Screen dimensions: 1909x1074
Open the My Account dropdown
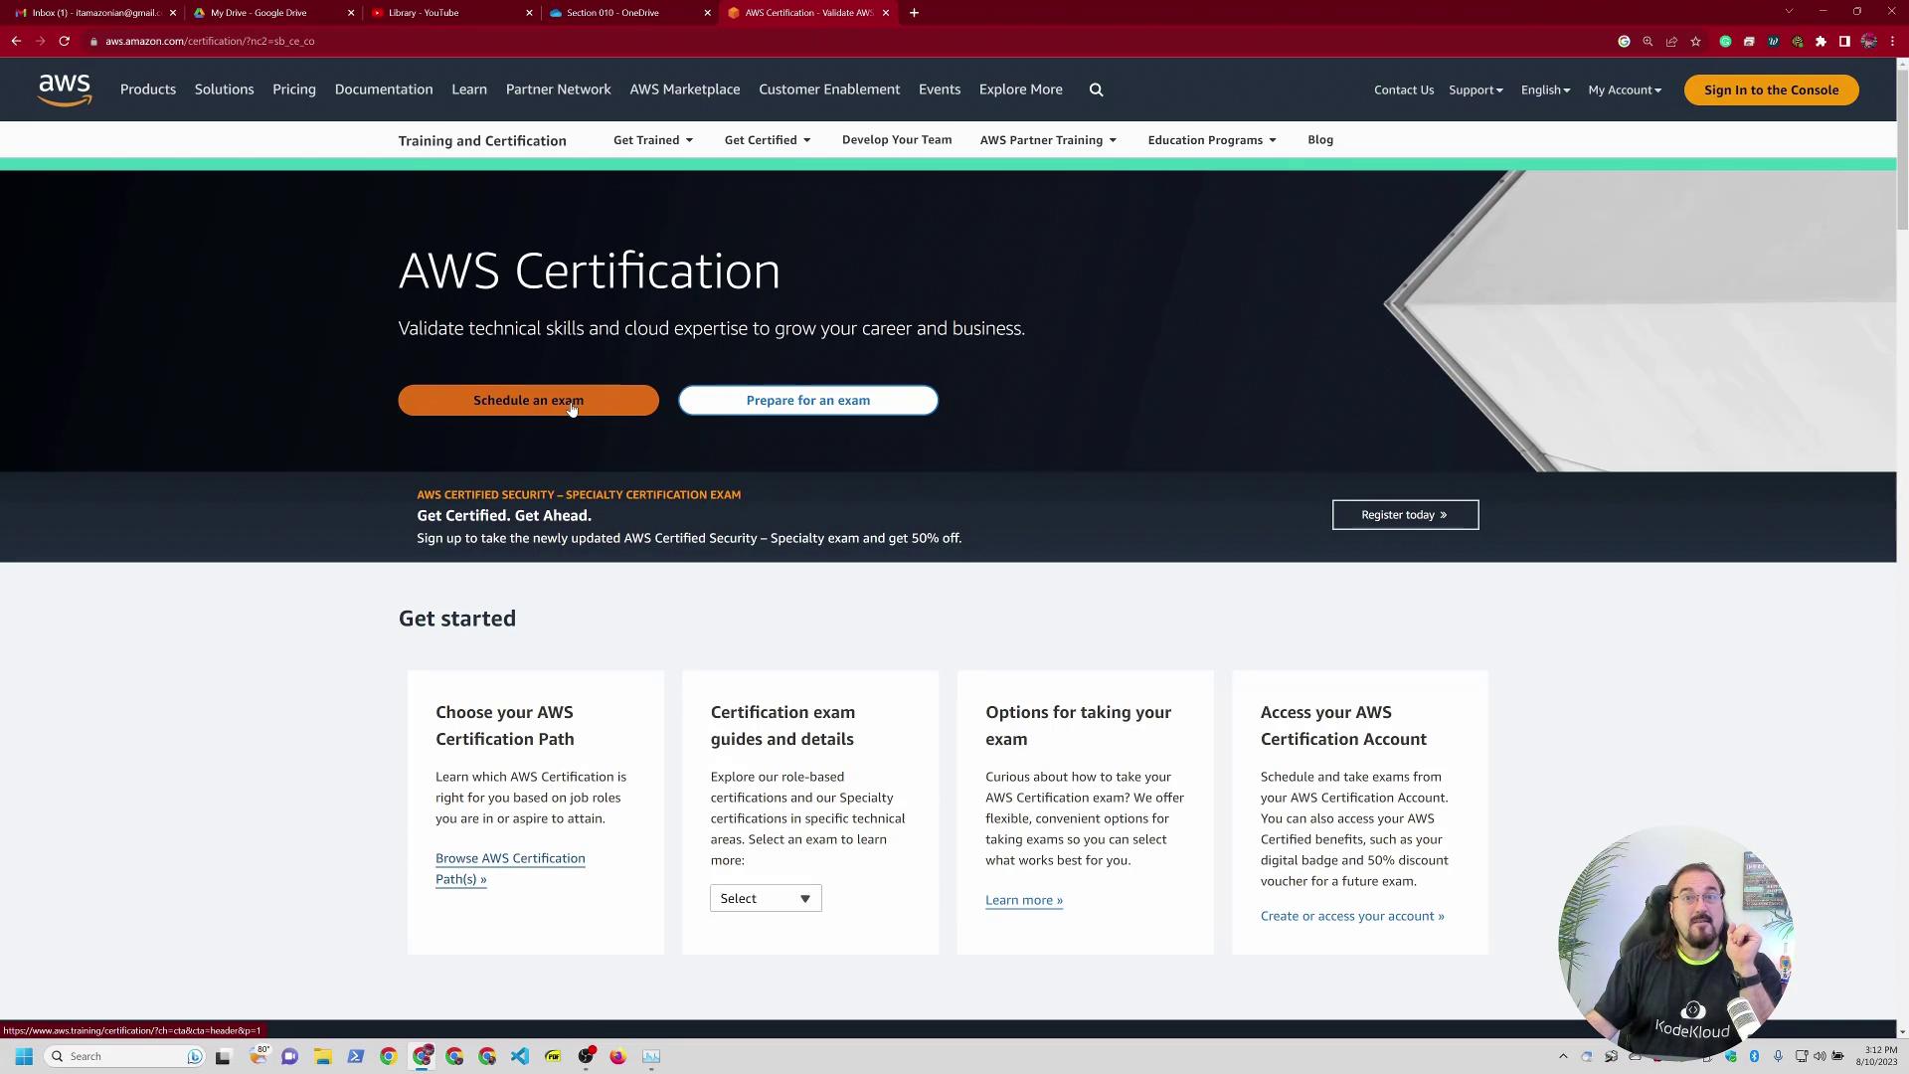coord(1624,89)
